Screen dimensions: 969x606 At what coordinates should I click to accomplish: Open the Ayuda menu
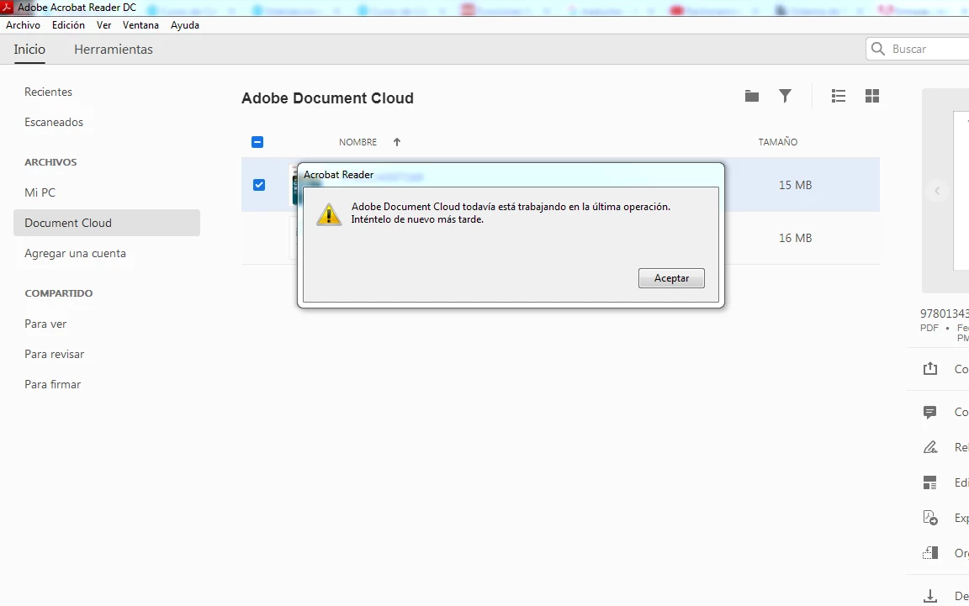(185, 25)
